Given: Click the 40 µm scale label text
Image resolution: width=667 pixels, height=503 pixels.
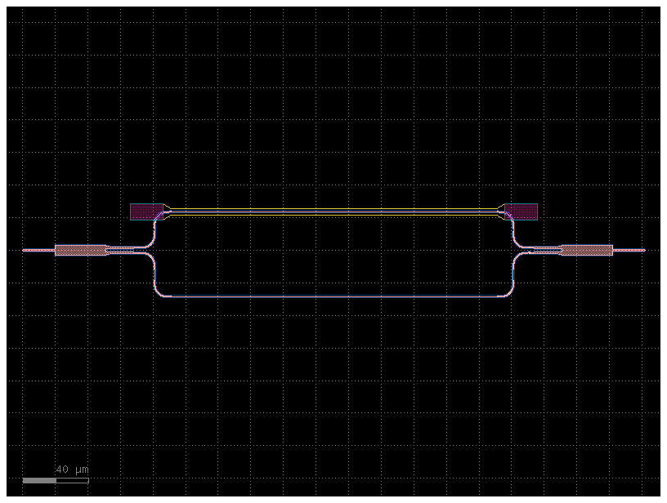Looking at the screenshot, I should (69, 470).
